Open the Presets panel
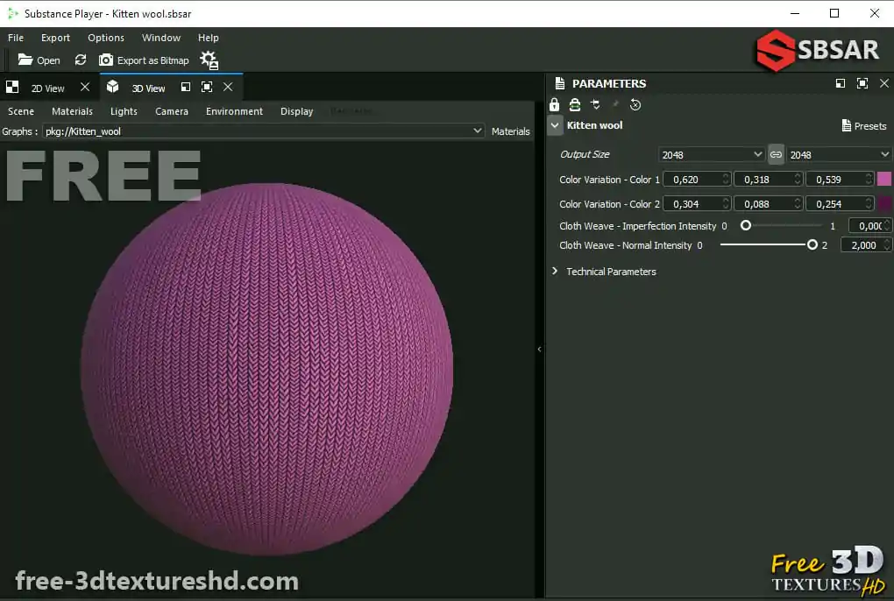 click(x=863, y=126)
